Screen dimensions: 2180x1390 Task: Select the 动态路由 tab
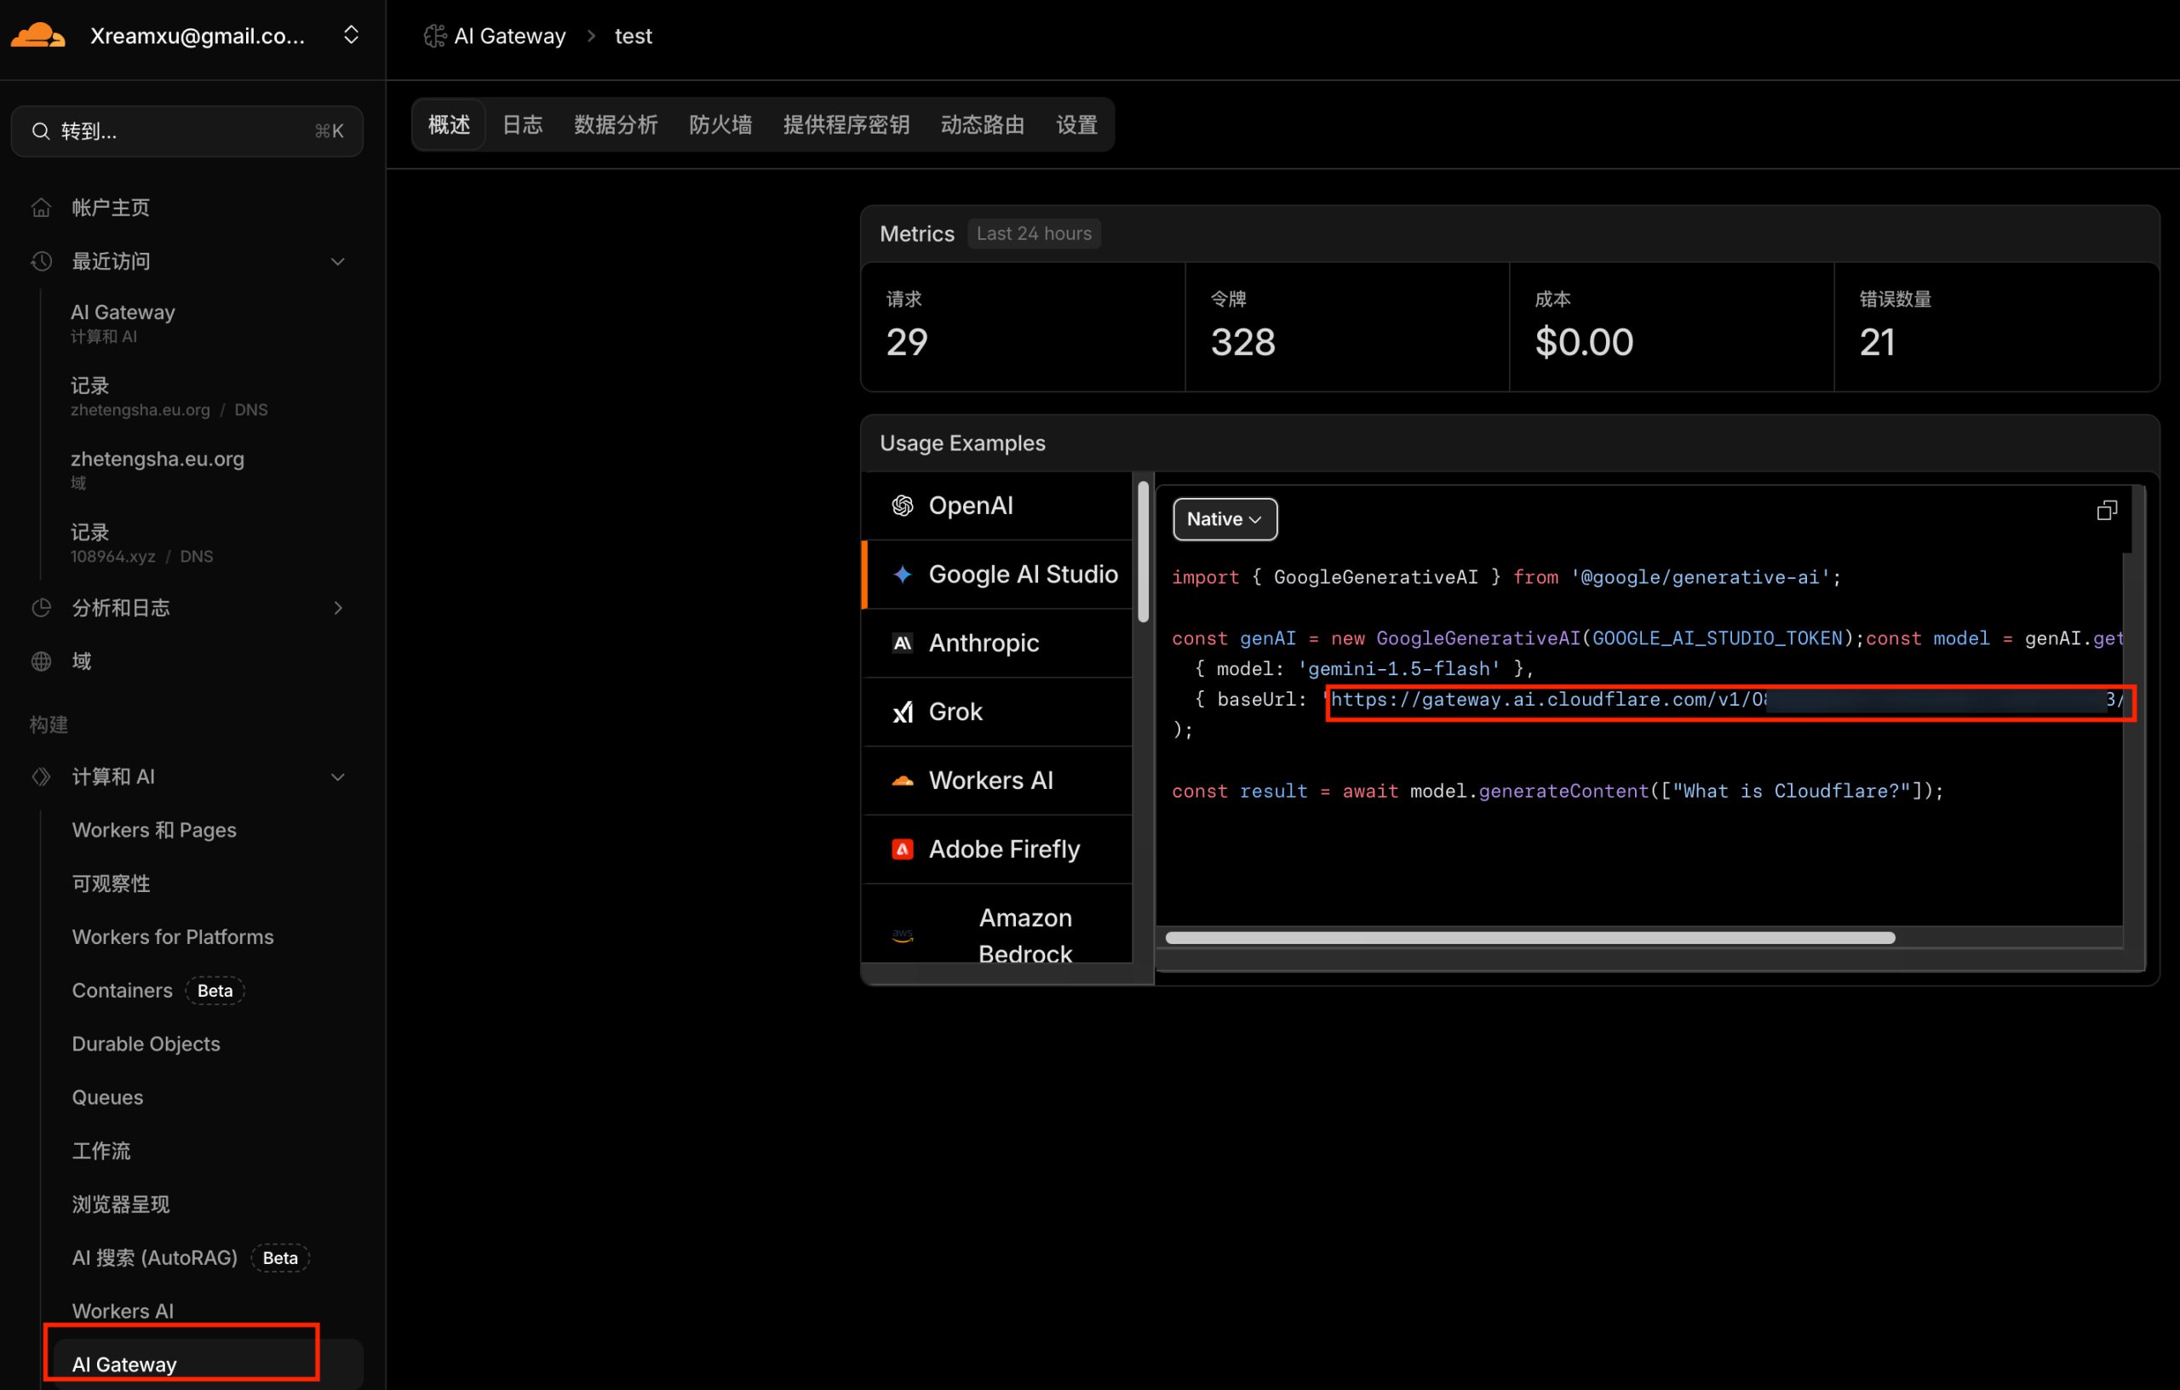click(982, 124)
